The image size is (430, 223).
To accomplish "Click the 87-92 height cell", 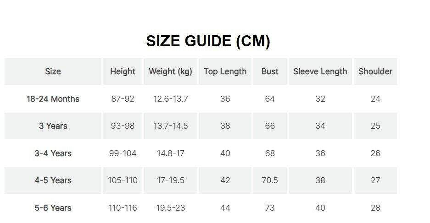I will coord(123,99).
